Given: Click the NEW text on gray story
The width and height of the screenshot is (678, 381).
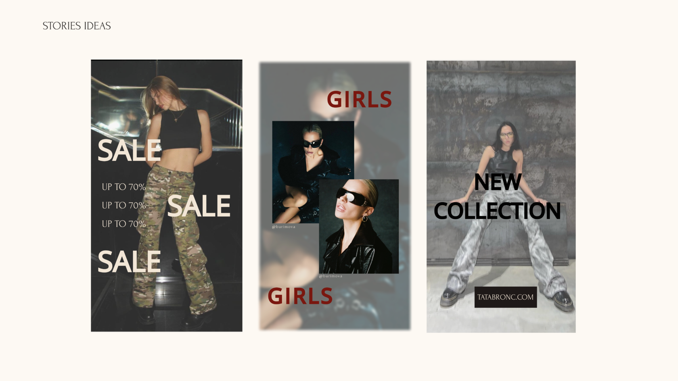Looking at the screenshot, I should pyautogui.click(x=498, y=182).
